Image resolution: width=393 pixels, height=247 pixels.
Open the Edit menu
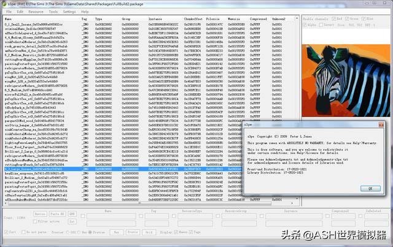(20, 12)
